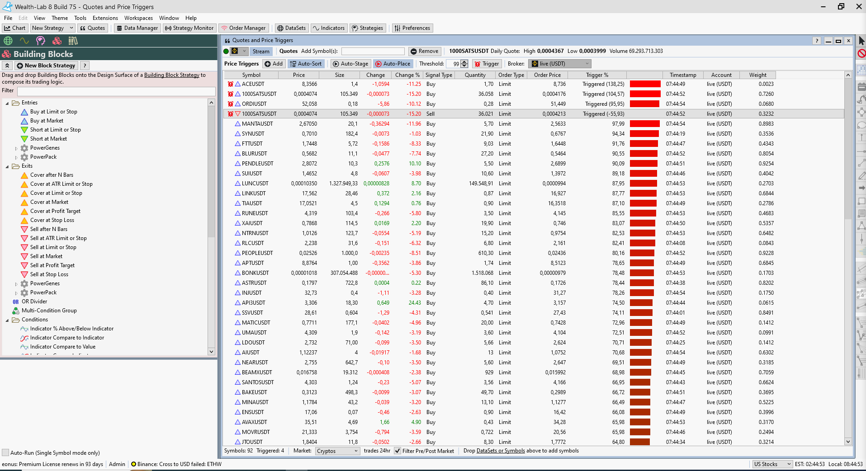
Task: Open the DataSets globe panel tab
Action: (x=8, y=41)
